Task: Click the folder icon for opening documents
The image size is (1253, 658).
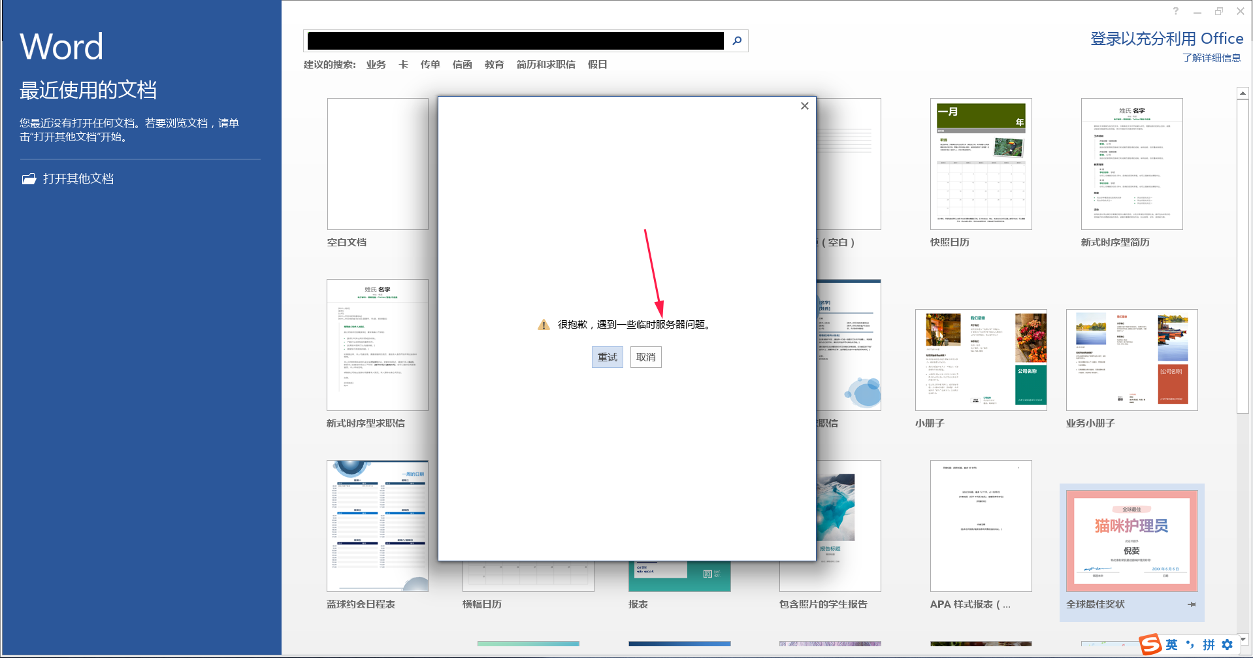Action: coord(29,178)
